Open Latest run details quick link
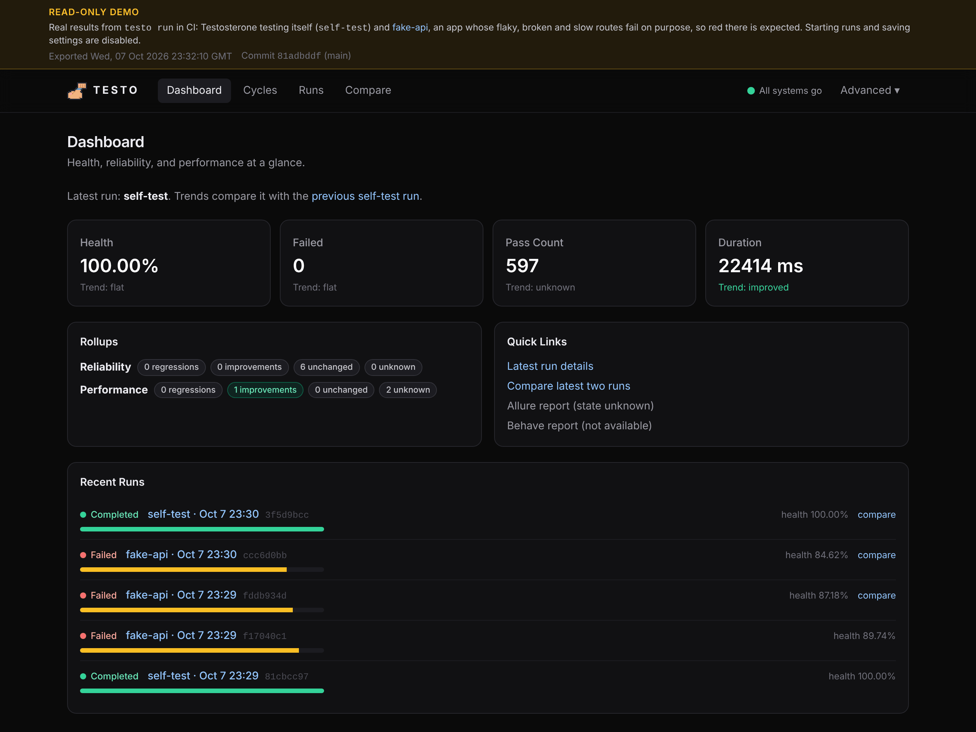 click(x=550, y=366)
